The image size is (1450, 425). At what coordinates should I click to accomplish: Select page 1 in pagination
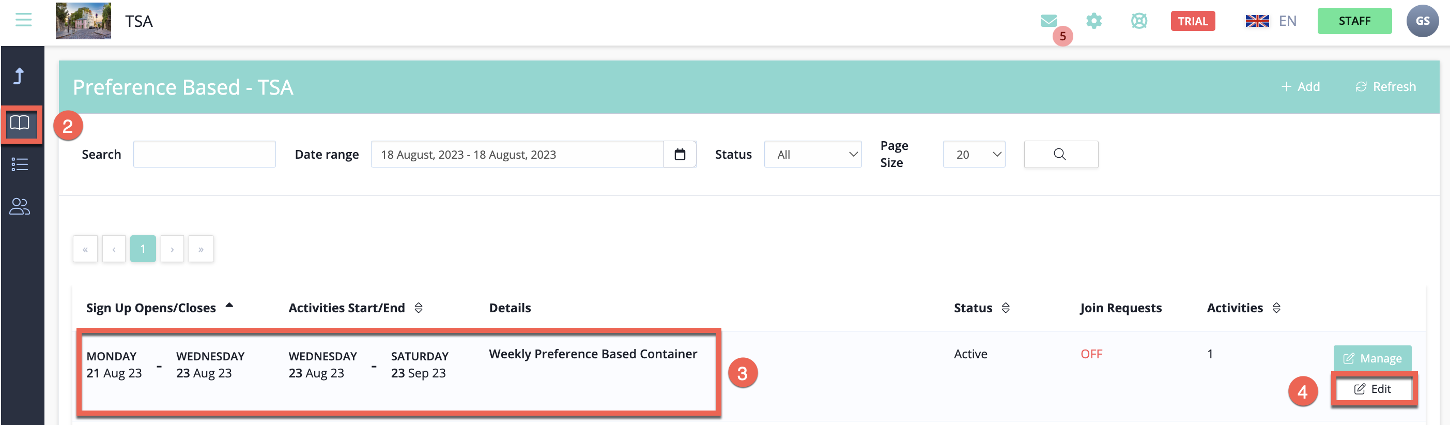(x=143, y=249)
